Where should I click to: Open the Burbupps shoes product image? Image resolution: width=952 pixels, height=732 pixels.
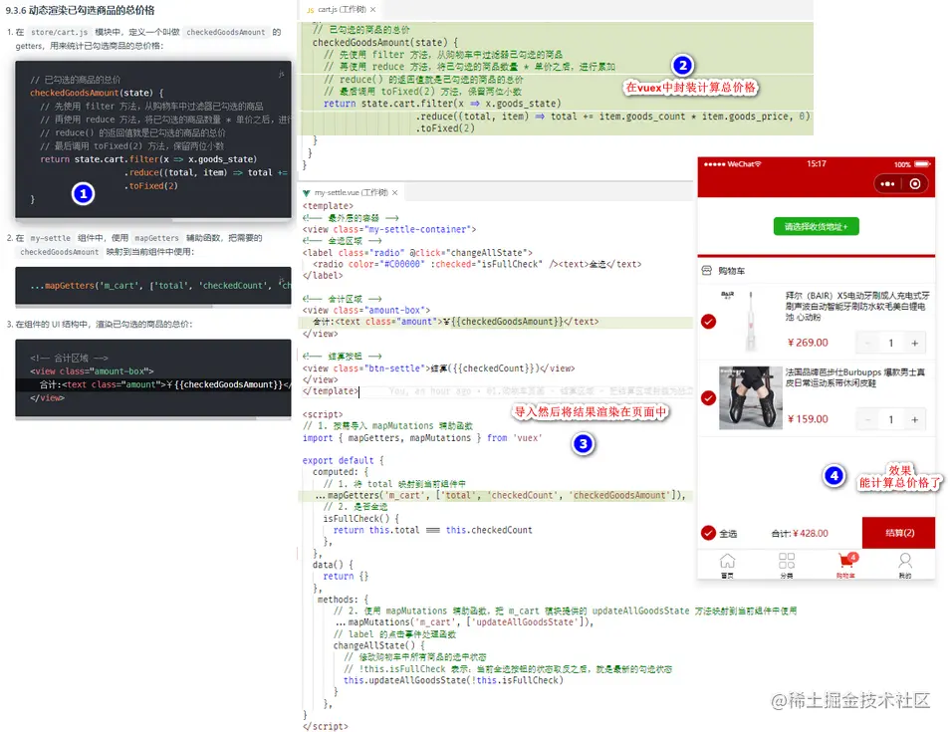751,397
